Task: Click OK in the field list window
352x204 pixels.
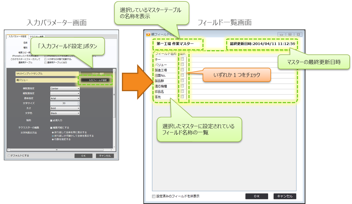Action: point(256,196)
